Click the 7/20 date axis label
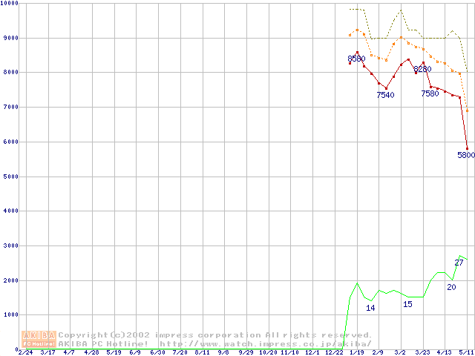Viewport: 475px width, 356px height. tap(180, 353)
